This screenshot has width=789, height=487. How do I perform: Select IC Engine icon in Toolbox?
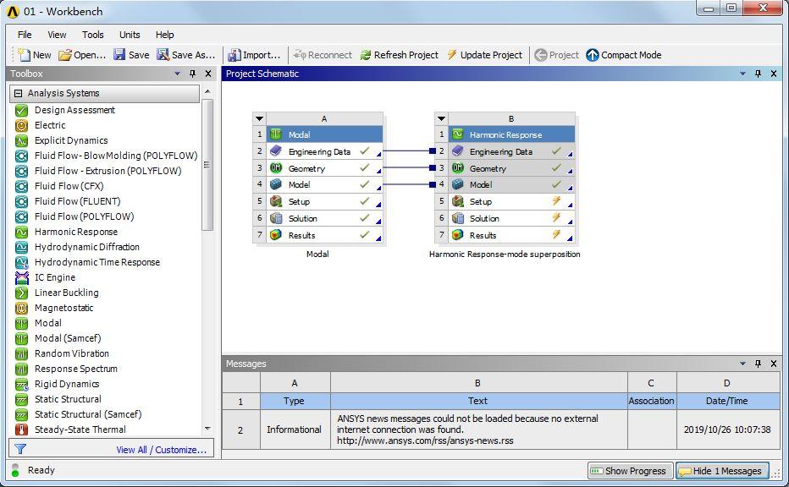pos(21,277)
